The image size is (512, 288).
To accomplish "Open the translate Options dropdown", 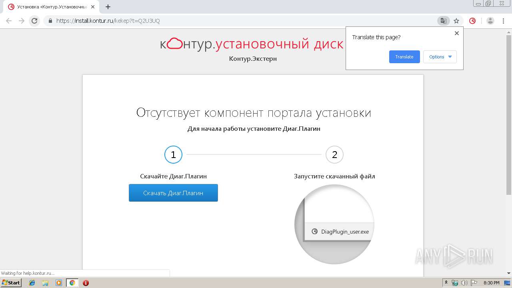I will (440, 57).
